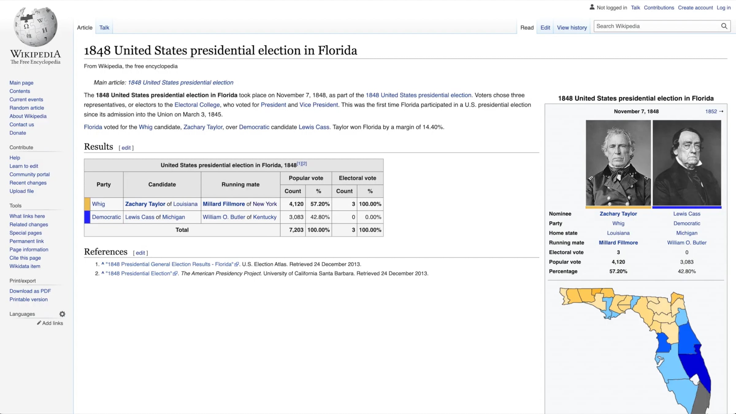Image resolution: width=736 pixels, height=414 pixels.
Task: Open the Zachary Taylor portrait photo
Action: (x=618, y=163)
